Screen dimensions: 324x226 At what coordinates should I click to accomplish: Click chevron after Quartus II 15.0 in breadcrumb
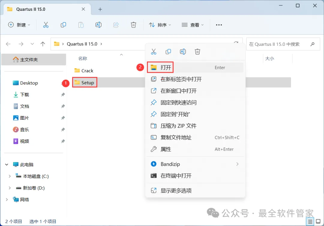click(101, 44)
